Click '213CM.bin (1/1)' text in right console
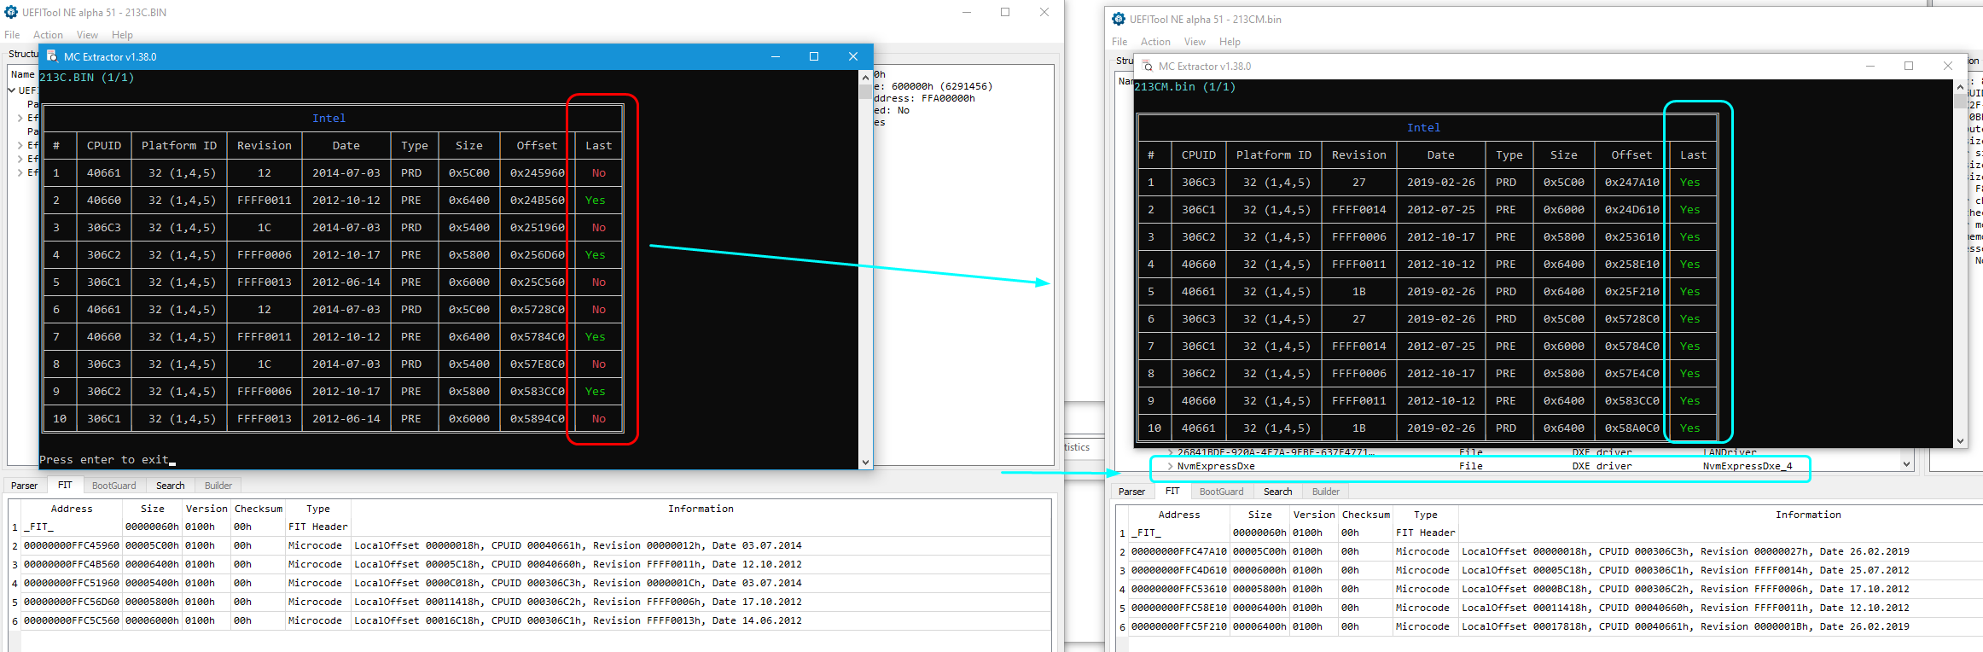 (1184, 86)
